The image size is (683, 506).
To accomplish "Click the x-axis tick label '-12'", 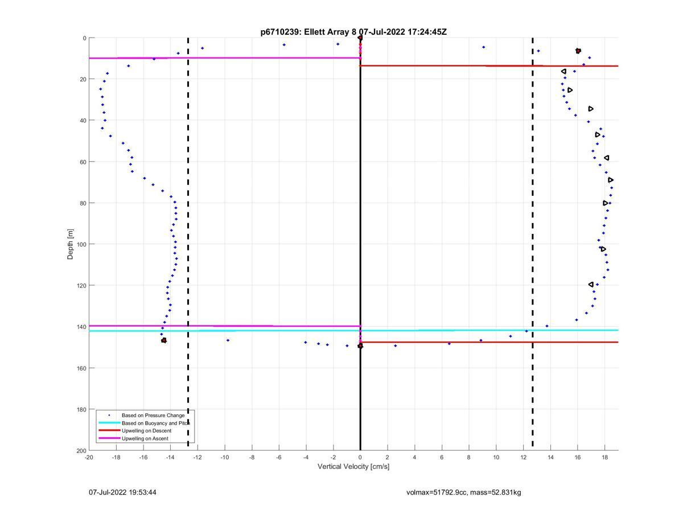I will [198, 457].
